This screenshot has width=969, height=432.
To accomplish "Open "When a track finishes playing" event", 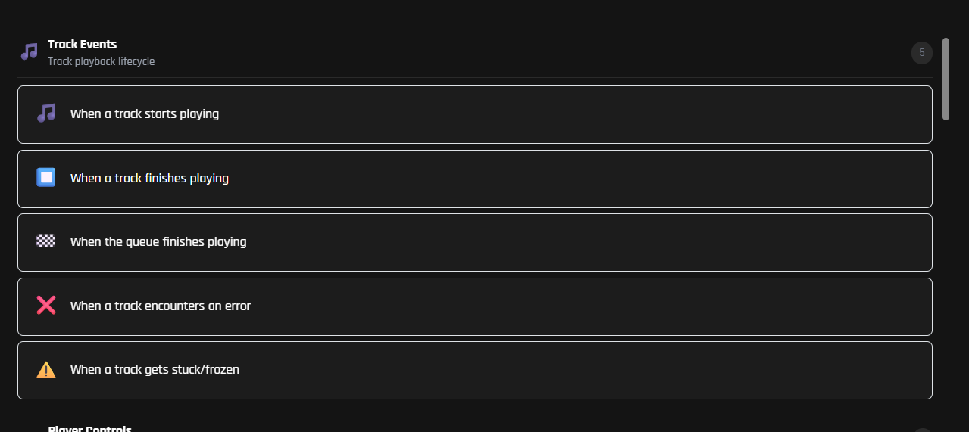I will point(149,179).
